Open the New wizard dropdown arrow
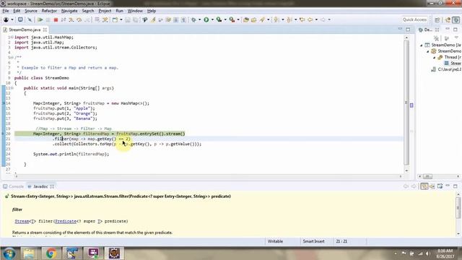 tap(121, 19)
